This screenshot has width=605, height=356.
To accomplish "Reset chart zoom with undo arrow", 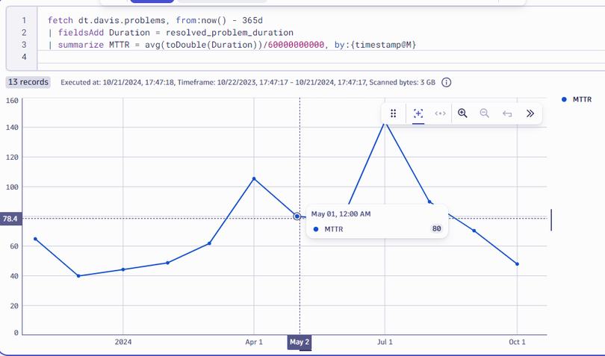I will [507, 113].
